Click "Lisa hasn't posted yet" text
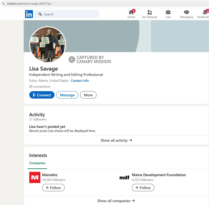Screen dimensions: 209x205 pyautogui.click(x=47, y=127)
